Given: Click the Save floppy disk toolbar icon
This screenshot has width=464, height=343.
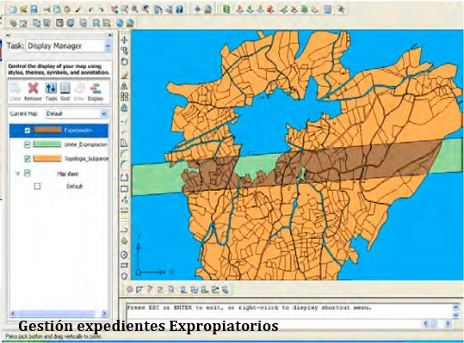Looking at the screenshot, I should [34, 9].
